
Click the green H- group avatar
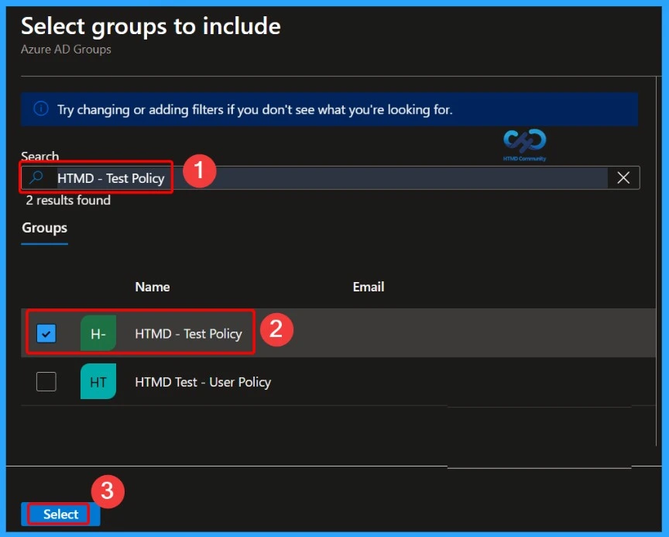98,333
